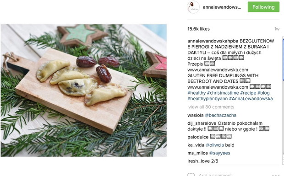
Task: Open the #recipe hashtag
Action: coord(248,93)
